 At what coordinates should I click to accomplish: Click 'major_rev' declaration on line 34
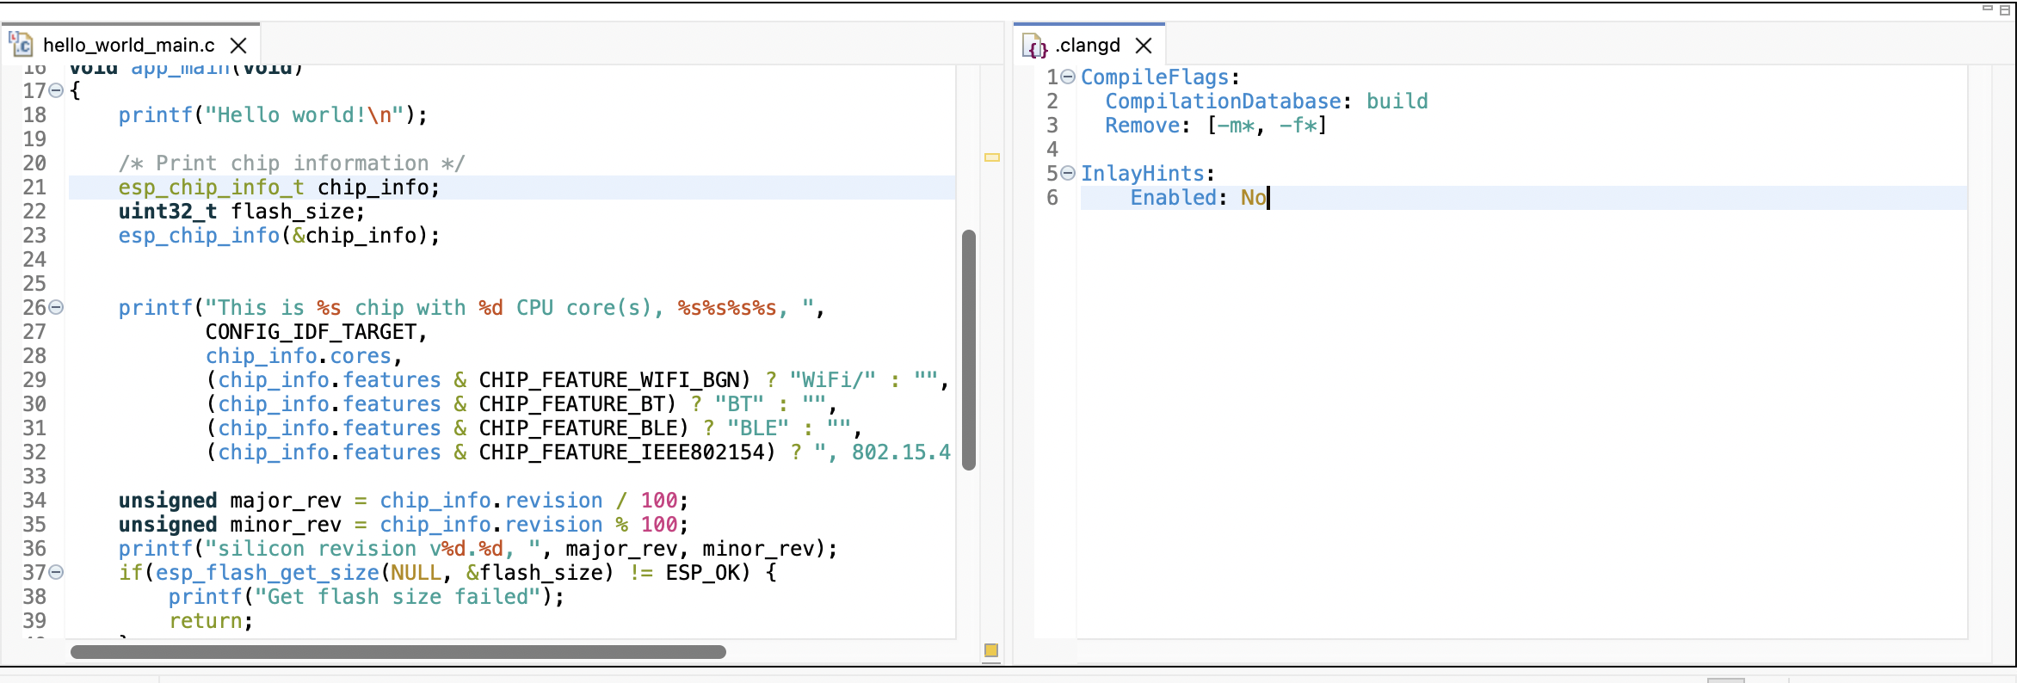tap(286, 501)
